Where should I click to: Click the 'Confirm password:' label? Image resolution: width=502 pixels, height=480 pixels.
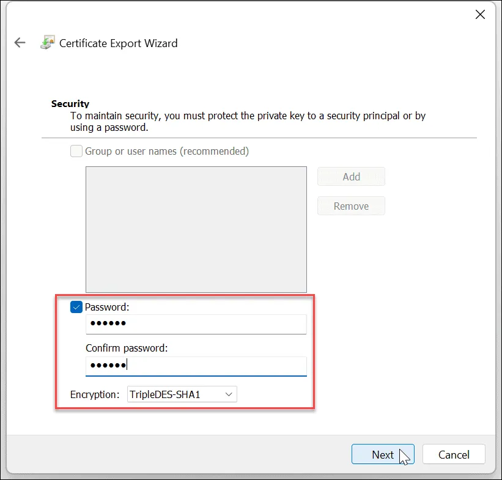point(127,348)
